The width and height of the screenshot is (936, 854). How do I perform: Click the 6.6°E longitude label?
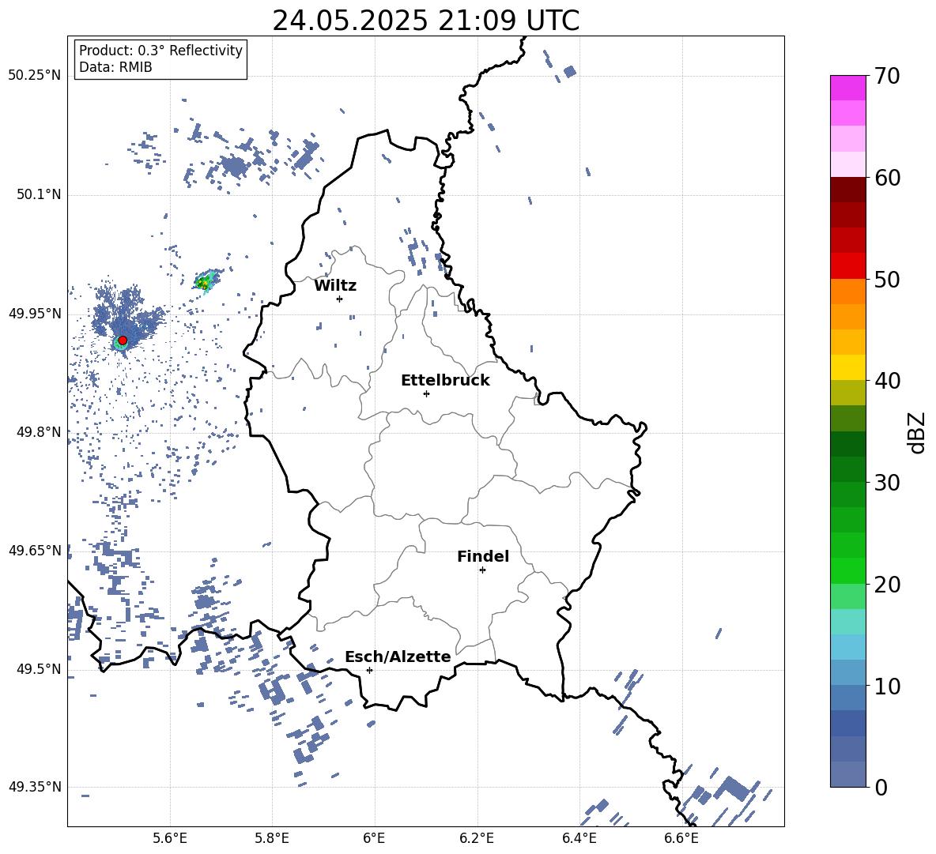(681, 838)
